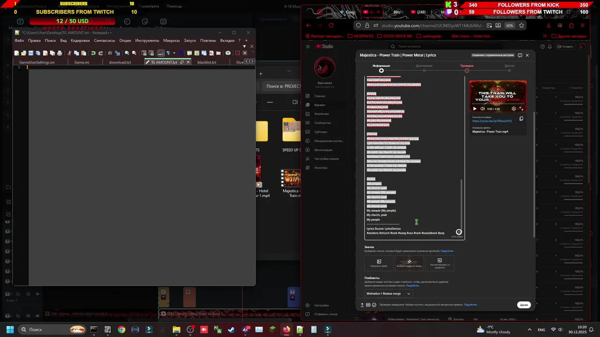The width and height of the screenshot is (600, 337).
Task: Click the round assistant icon in description box
Action: (x=459, y=232)
